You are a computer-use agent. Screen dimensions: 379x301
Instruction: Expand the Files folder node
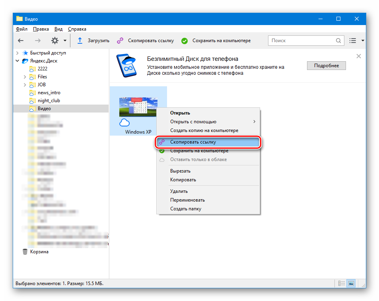pos(25,77)
